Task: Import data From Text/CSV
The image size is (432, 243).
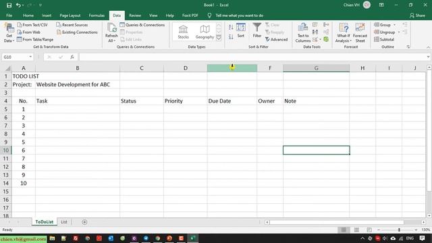Action: (32, 25)
